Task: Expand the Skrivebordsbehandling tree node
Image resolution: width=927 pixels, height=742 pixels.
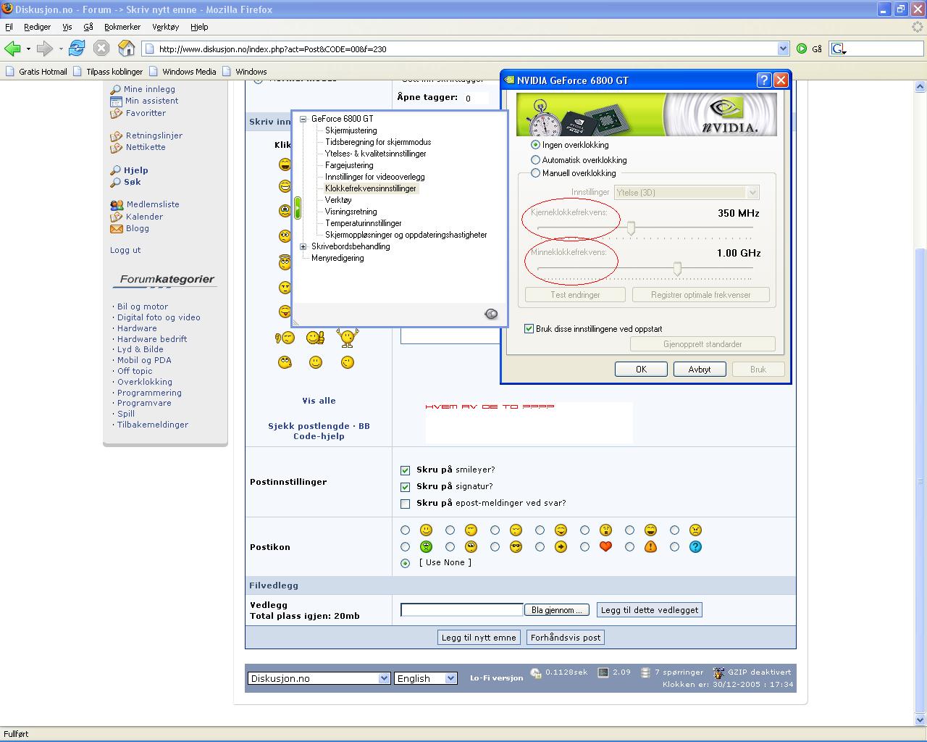Action: (303, 246)
